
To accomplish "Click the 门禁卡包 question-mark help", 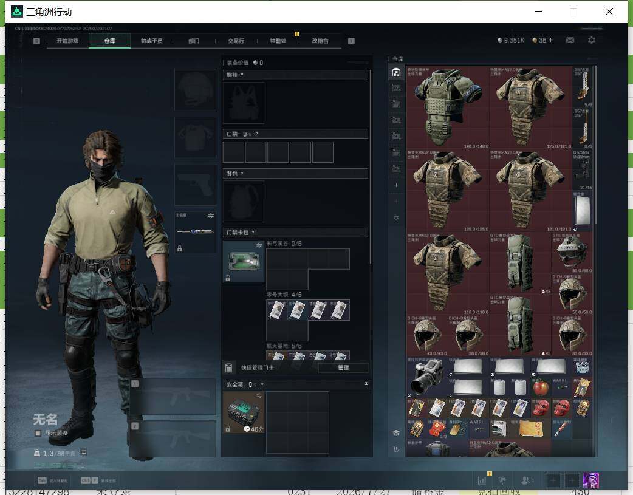I will (253, 232).
